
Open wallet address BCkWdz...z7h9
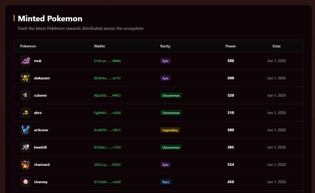point(107,147)
